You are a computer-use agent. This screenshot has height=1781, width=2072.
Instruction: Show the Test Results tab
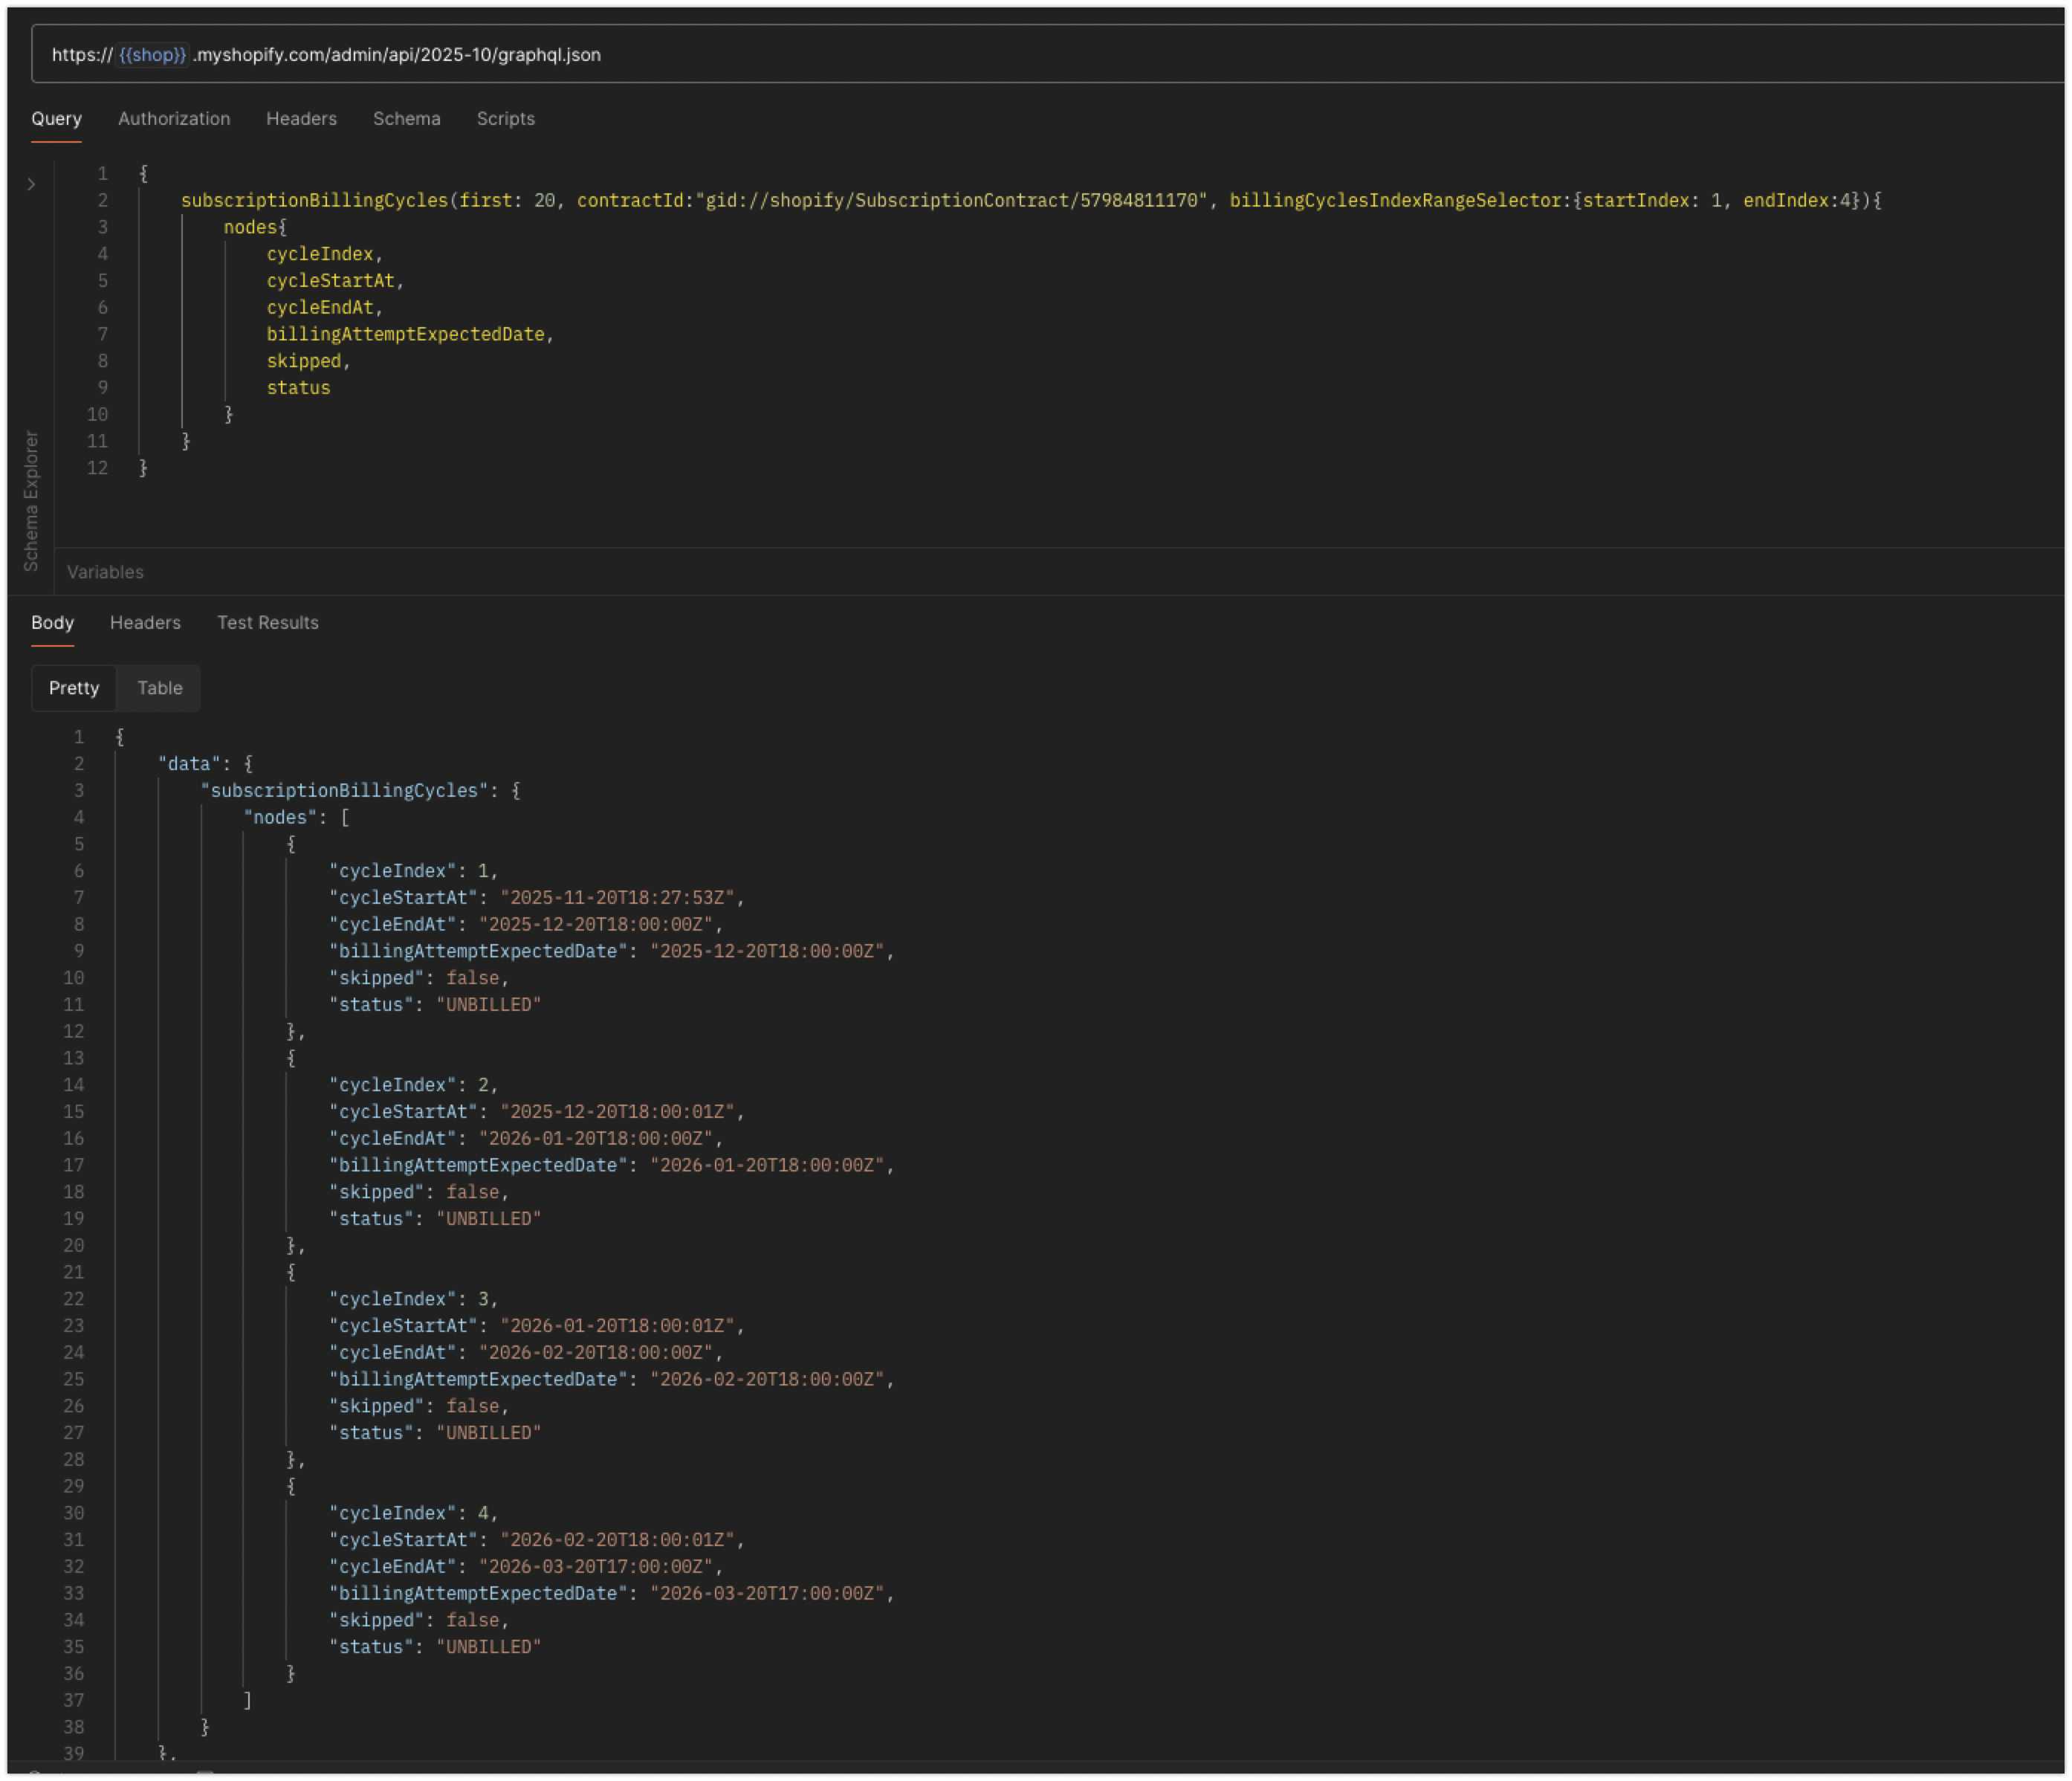[267, 622]
